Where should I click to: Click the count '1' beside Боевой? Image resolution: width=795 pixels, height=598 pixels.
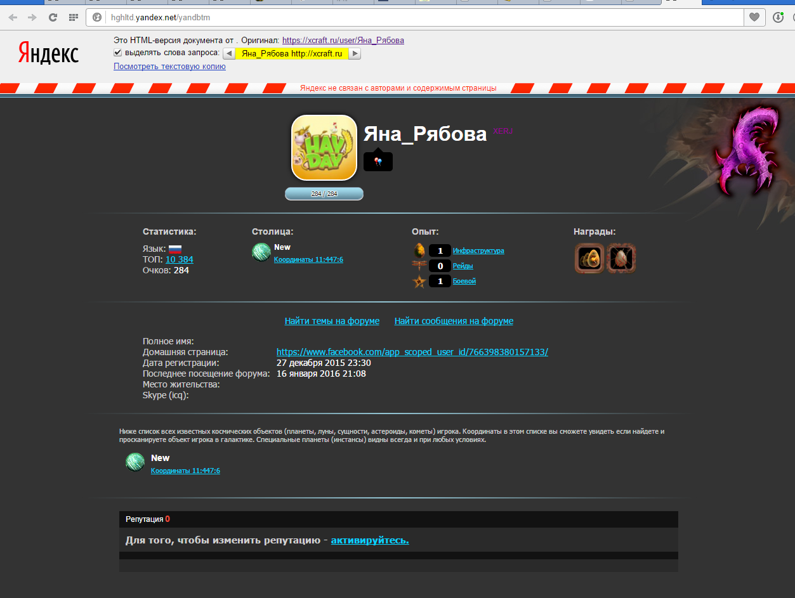440,281
